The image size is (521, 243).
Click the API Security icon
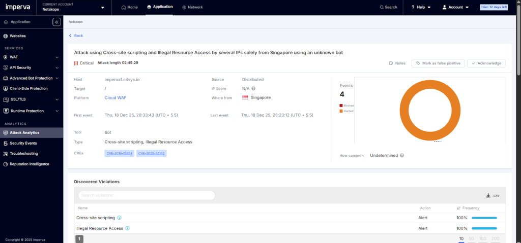click(5, 67)
